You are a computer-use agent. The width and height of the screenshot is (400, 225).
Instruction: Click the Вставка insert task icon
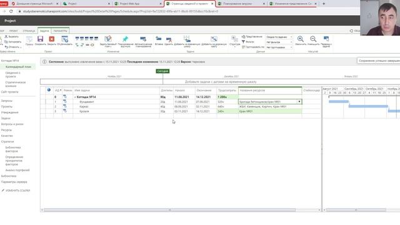(x=159, y=39)
